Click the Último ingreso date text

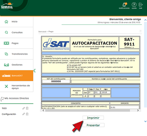pyautogui.click(x=119, y=23)
